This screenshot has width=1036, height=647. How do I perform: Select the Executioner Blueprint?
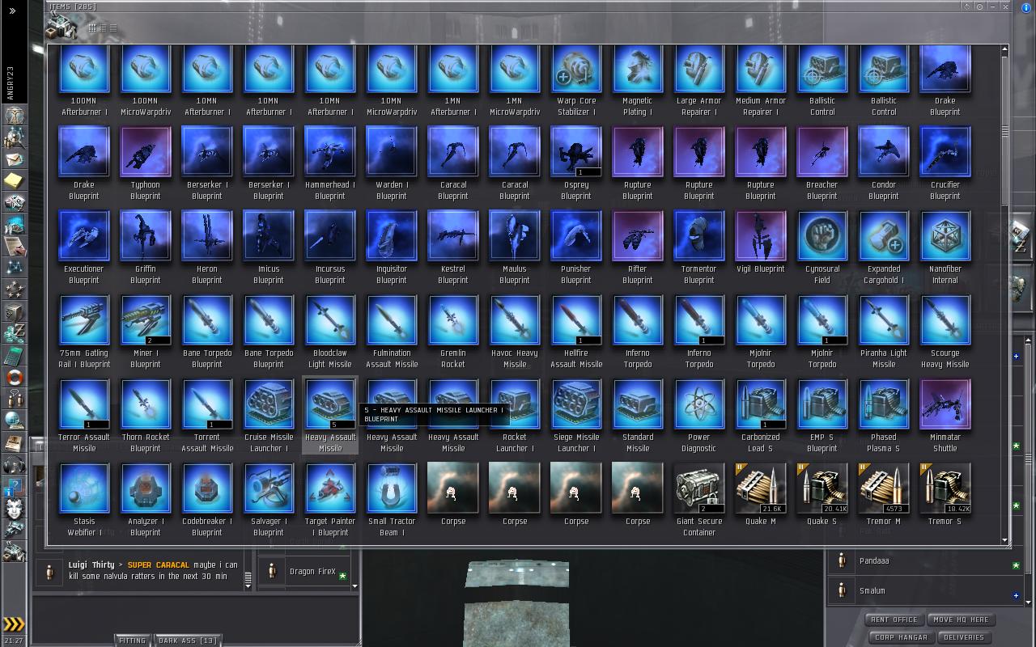(x=84, y=247)
